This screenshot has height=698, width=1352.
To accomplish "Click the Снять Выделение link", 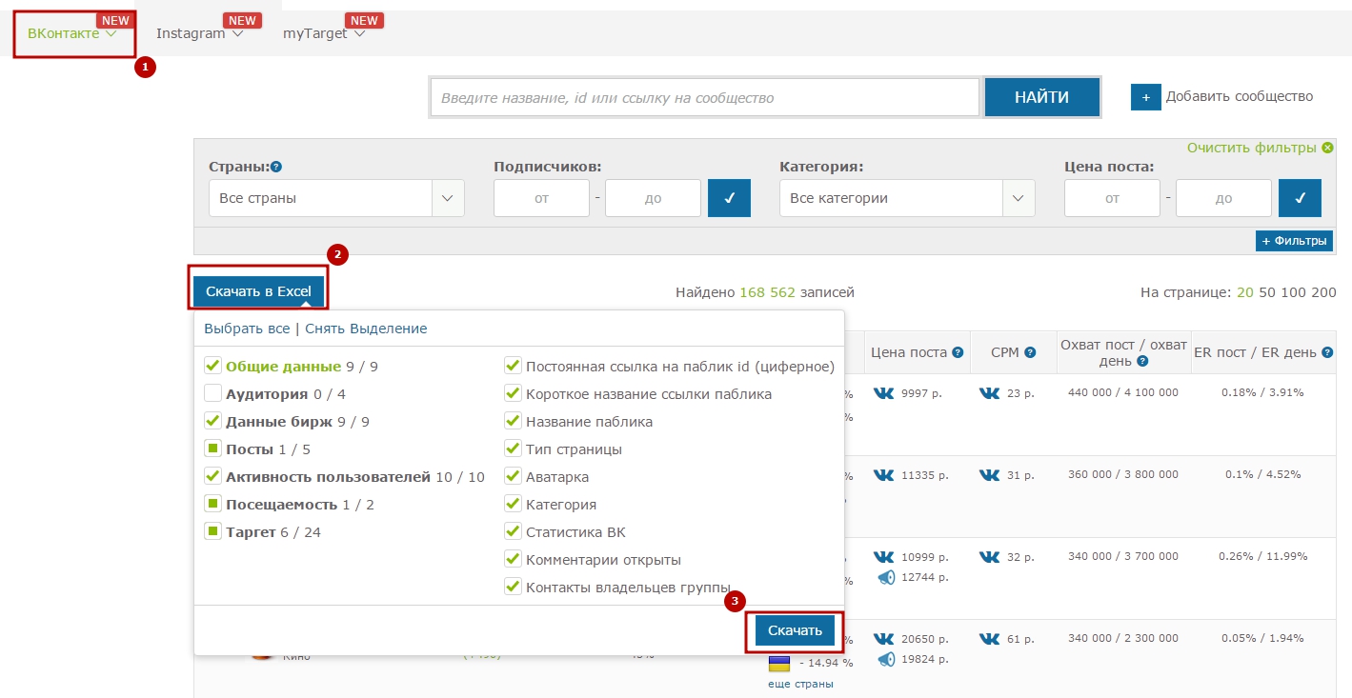I will tap(366, 329).
